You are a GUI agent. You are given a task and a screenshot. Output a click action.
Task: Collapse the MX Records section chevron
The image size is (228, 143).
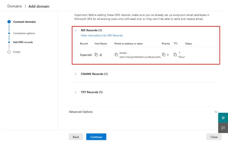[76, 30]
